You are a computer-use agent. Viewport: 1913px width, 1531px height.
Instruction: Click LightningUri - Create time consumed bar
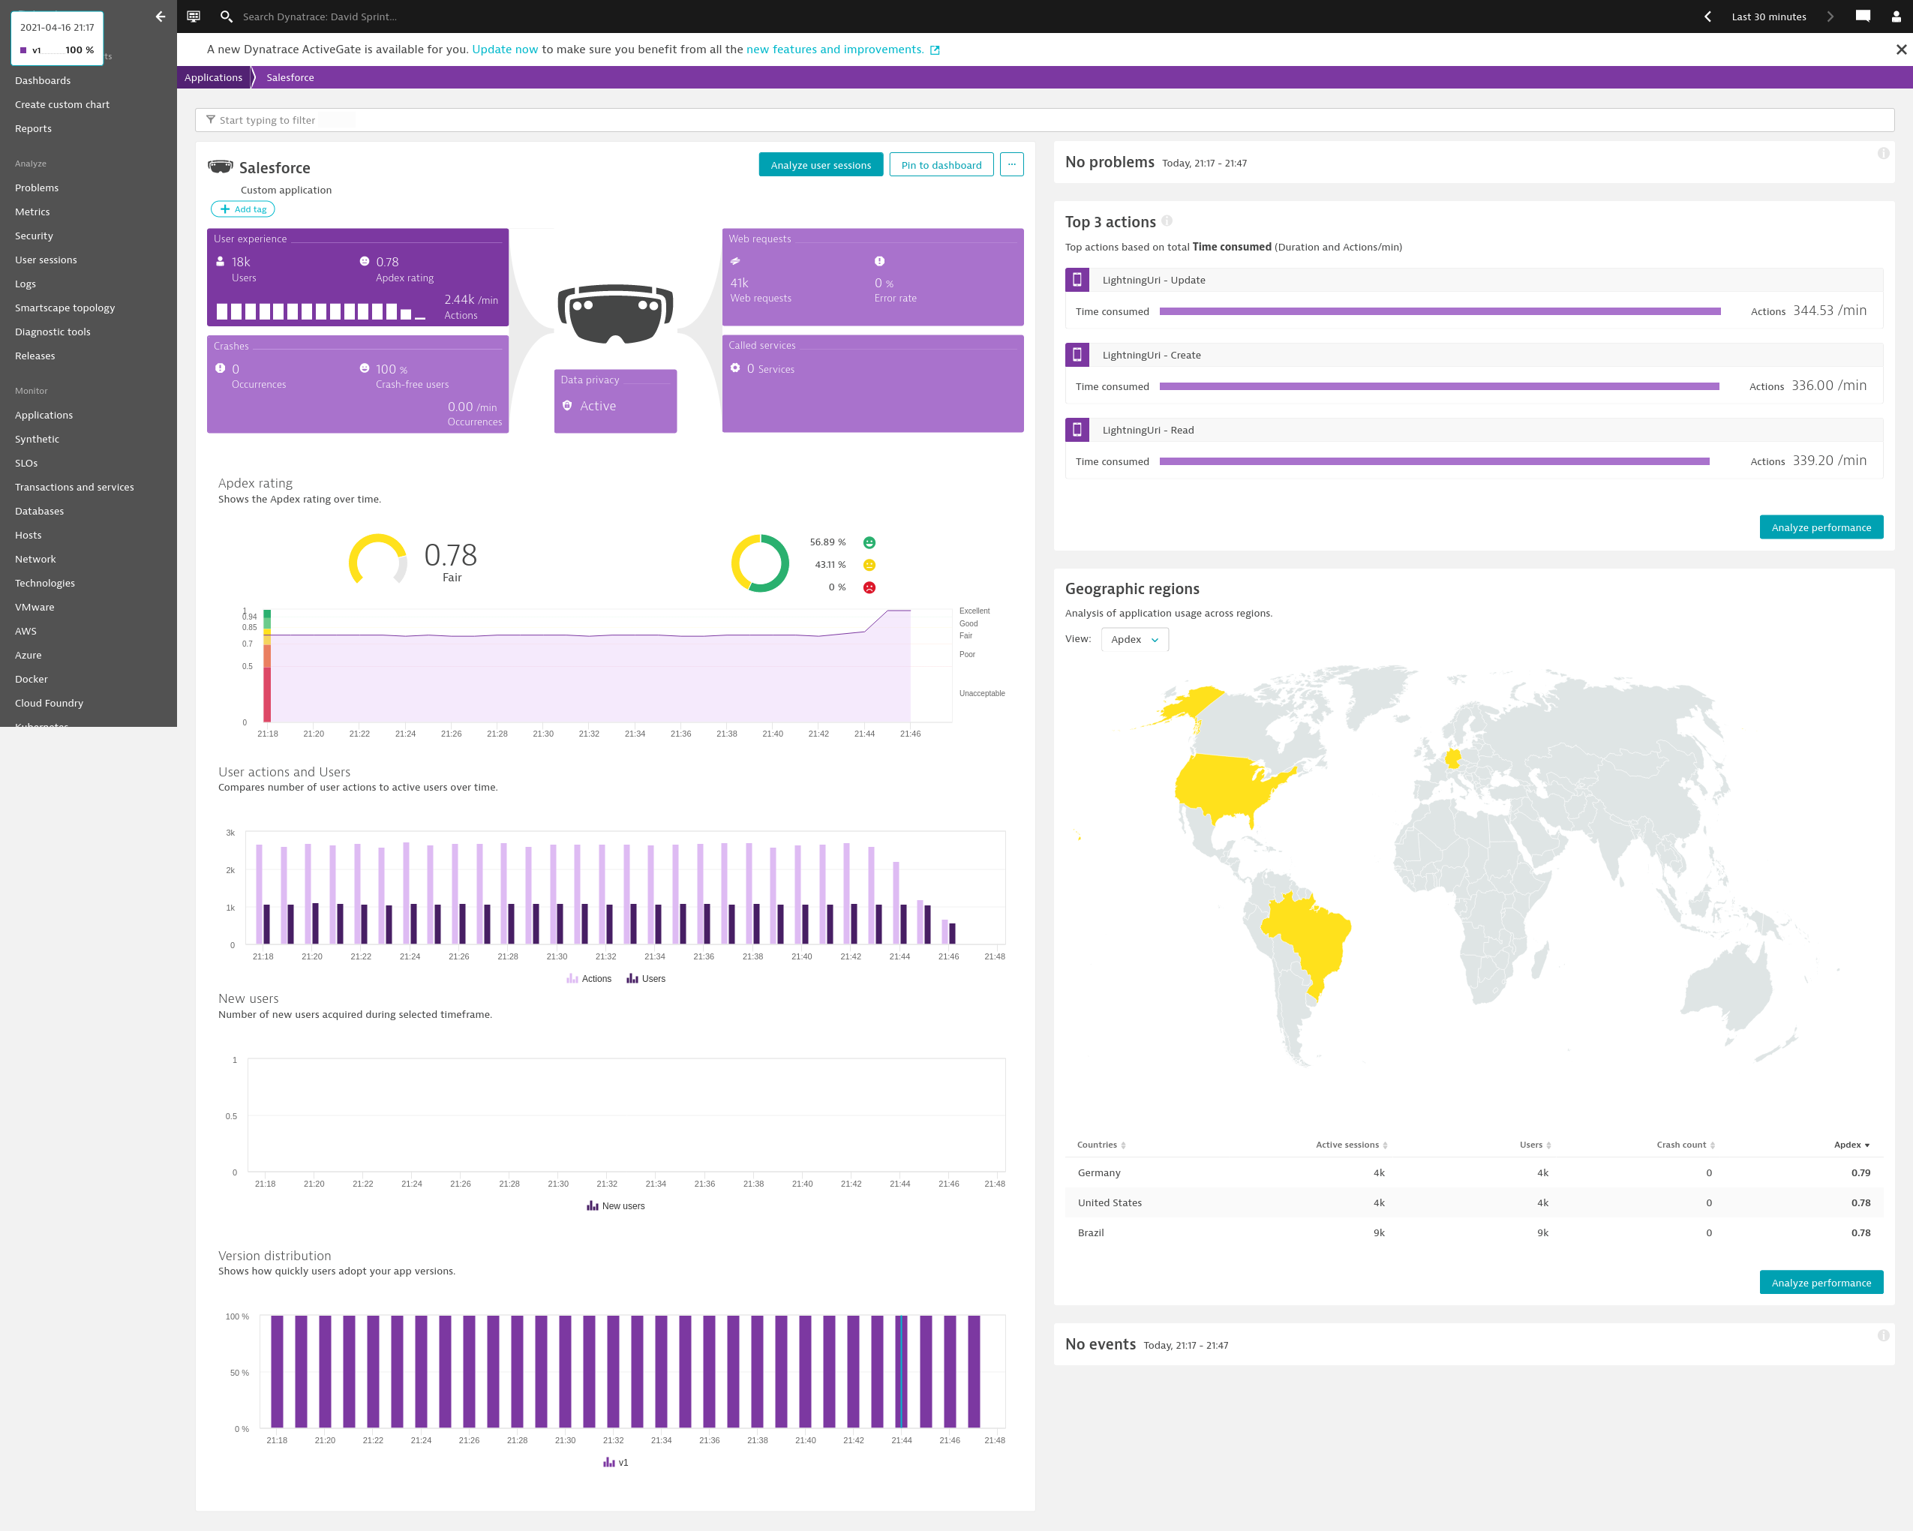1439,386
